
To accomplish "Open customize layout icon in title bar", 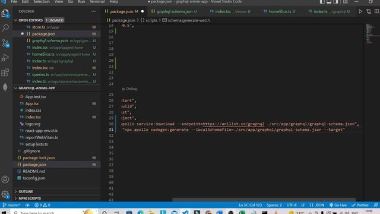I will pos(345,2).
